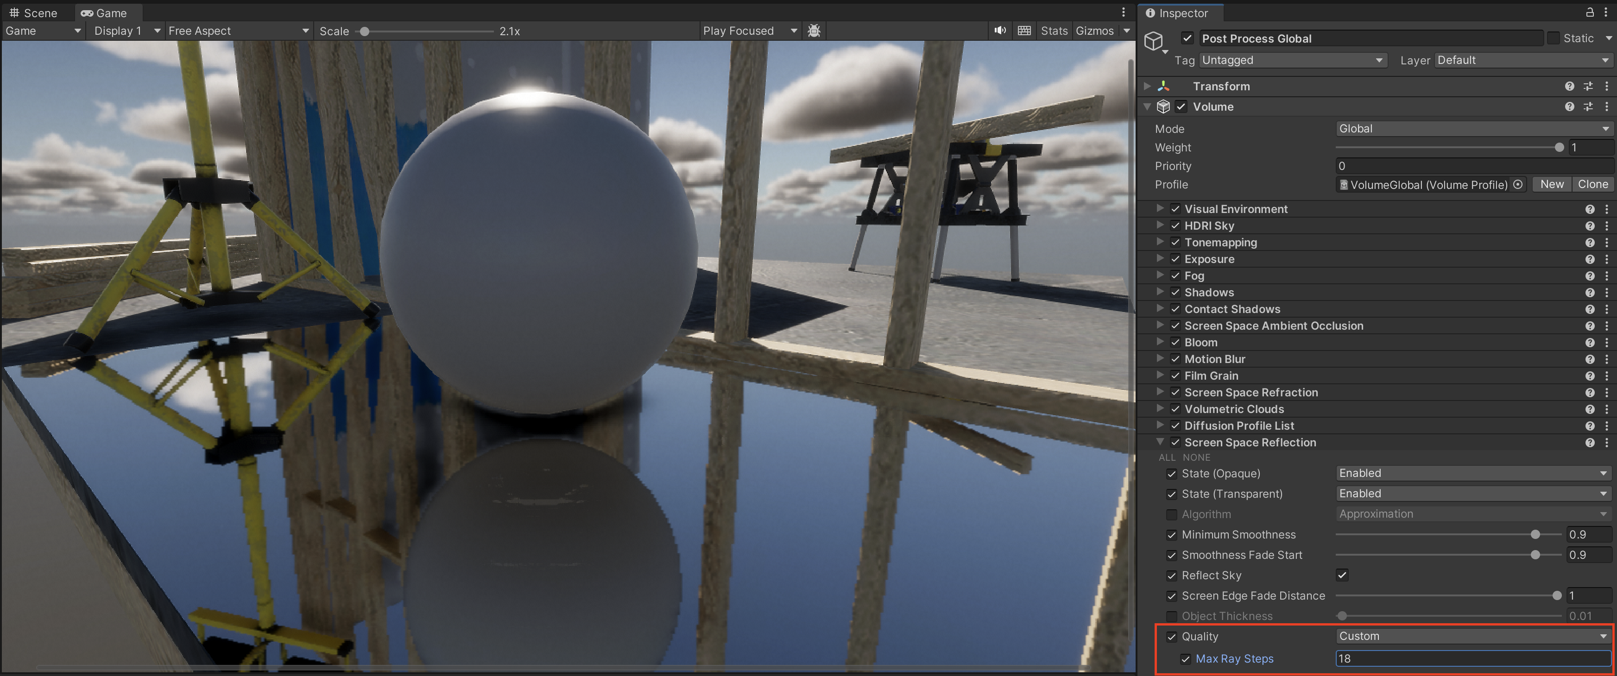Click the New profile button

(x=1551, y=184)
